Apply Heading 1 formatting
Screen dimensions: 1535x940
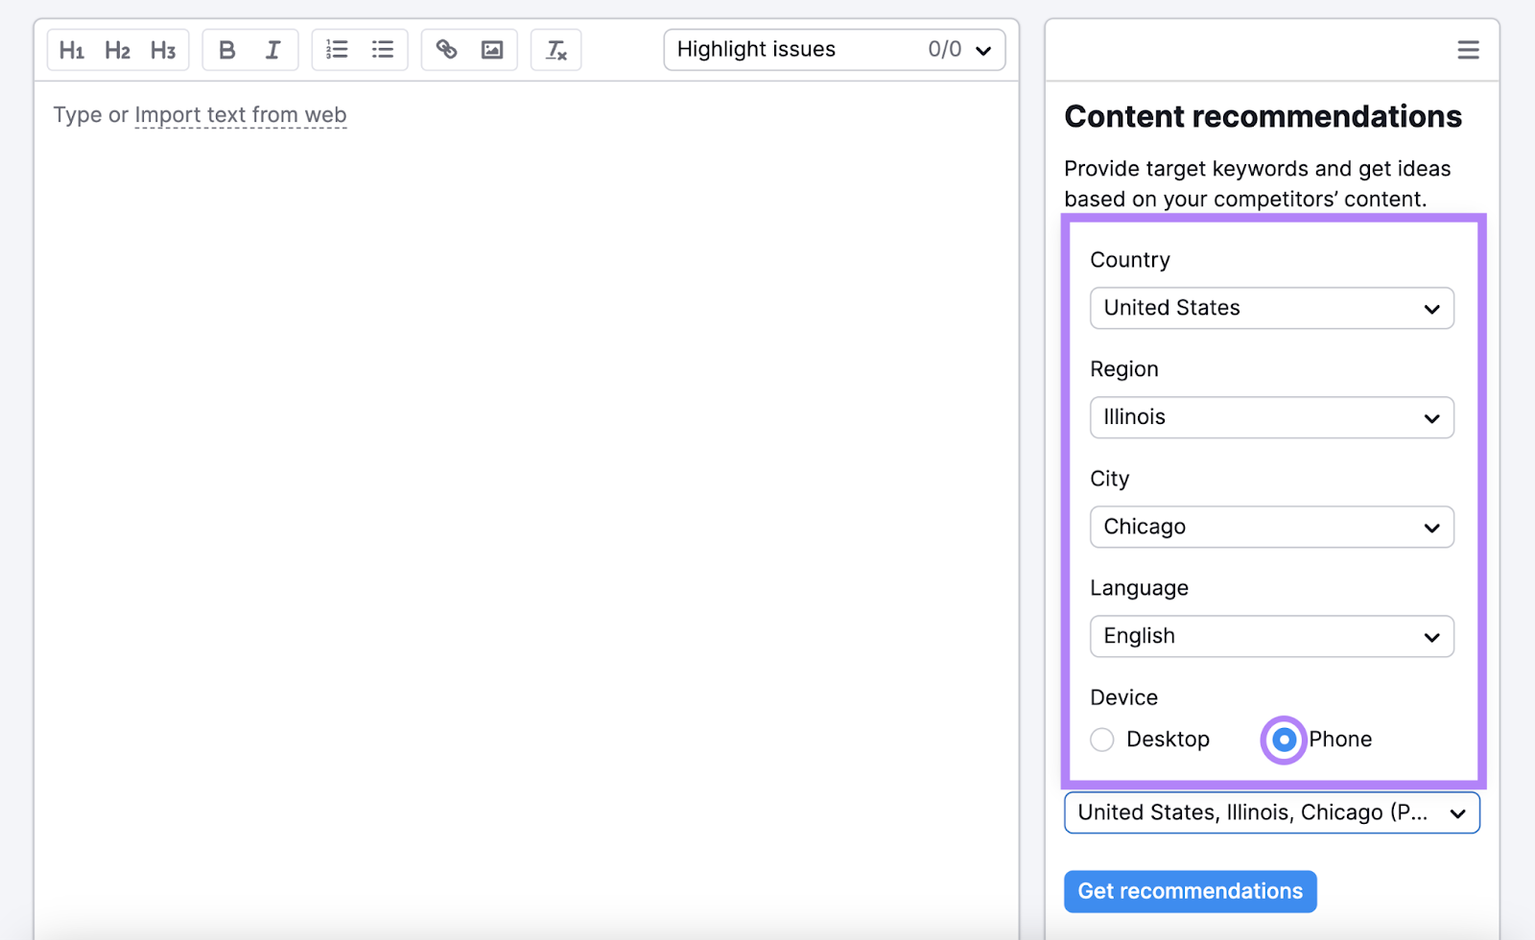point(71,50)
